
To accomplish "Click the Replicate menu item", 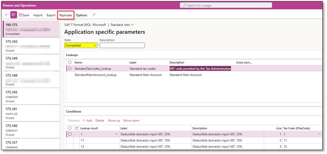I will click(x=66, y=15).
